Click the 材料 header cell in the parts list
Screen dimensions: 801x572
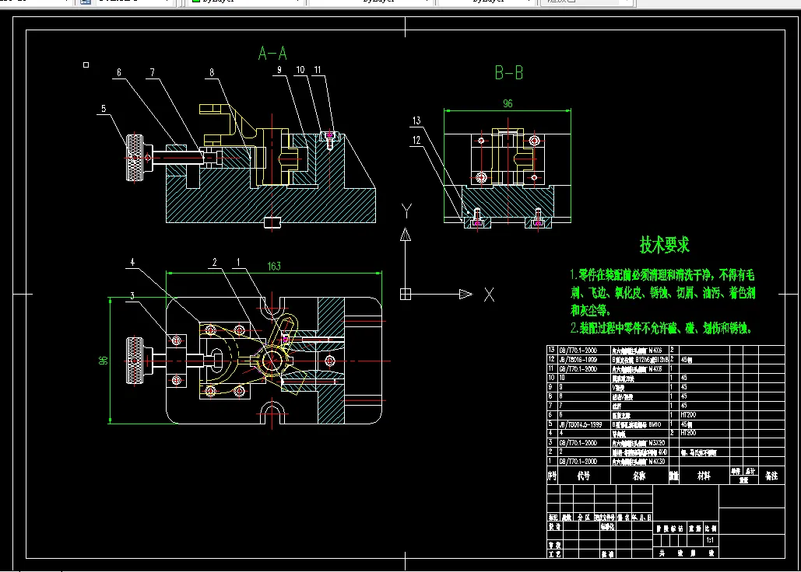tap(704, 476)
